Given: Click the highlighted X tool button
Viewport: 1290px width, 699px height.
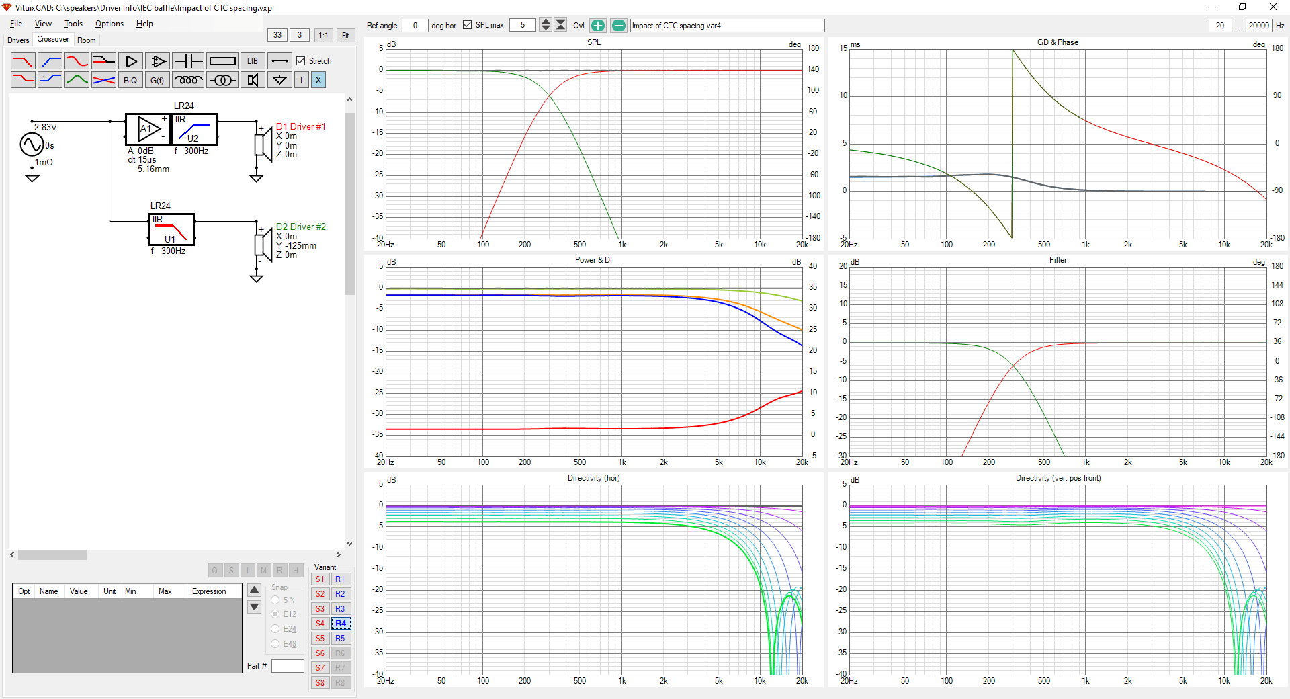Looking at the screenshot, I should click(318, 80).
